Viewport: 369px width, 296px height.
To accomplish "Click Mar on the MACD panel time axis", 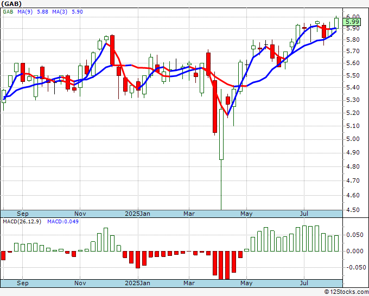I will 189,283.
